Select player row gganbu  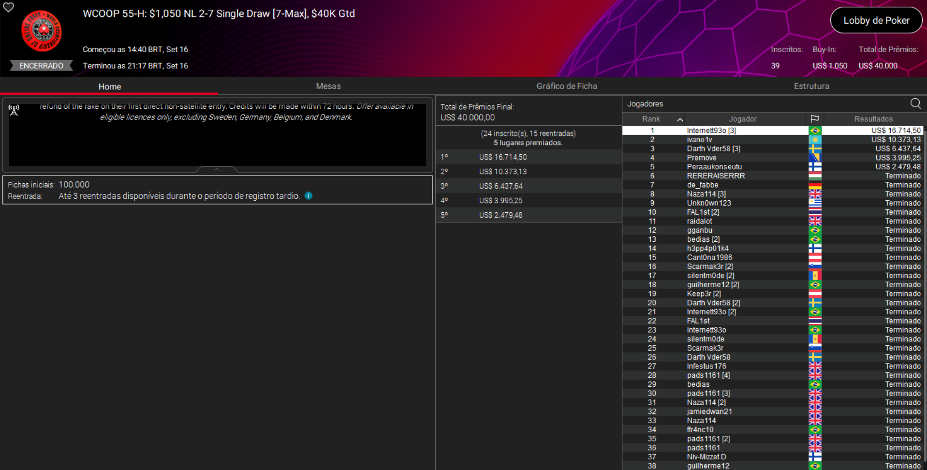[773, 230]
